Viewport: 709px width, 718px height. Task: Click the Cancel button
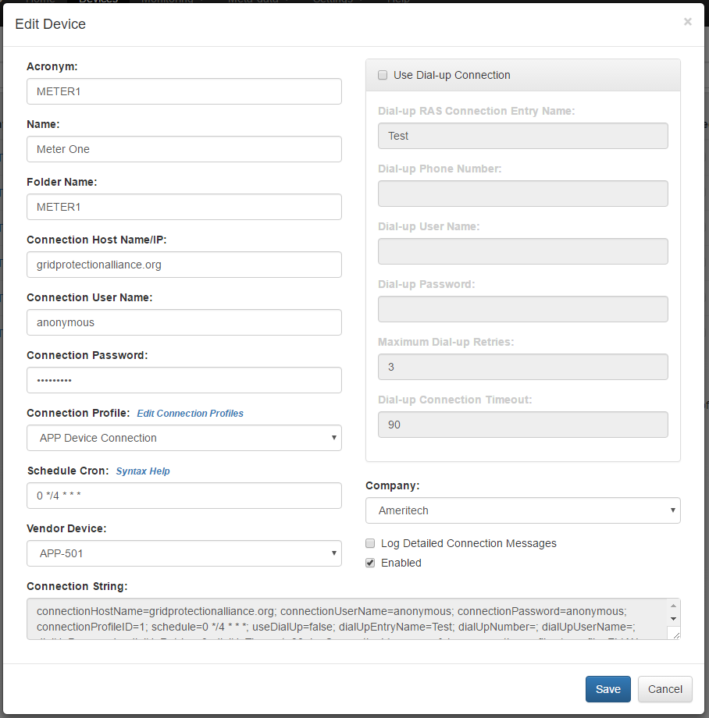pos(664,689)
